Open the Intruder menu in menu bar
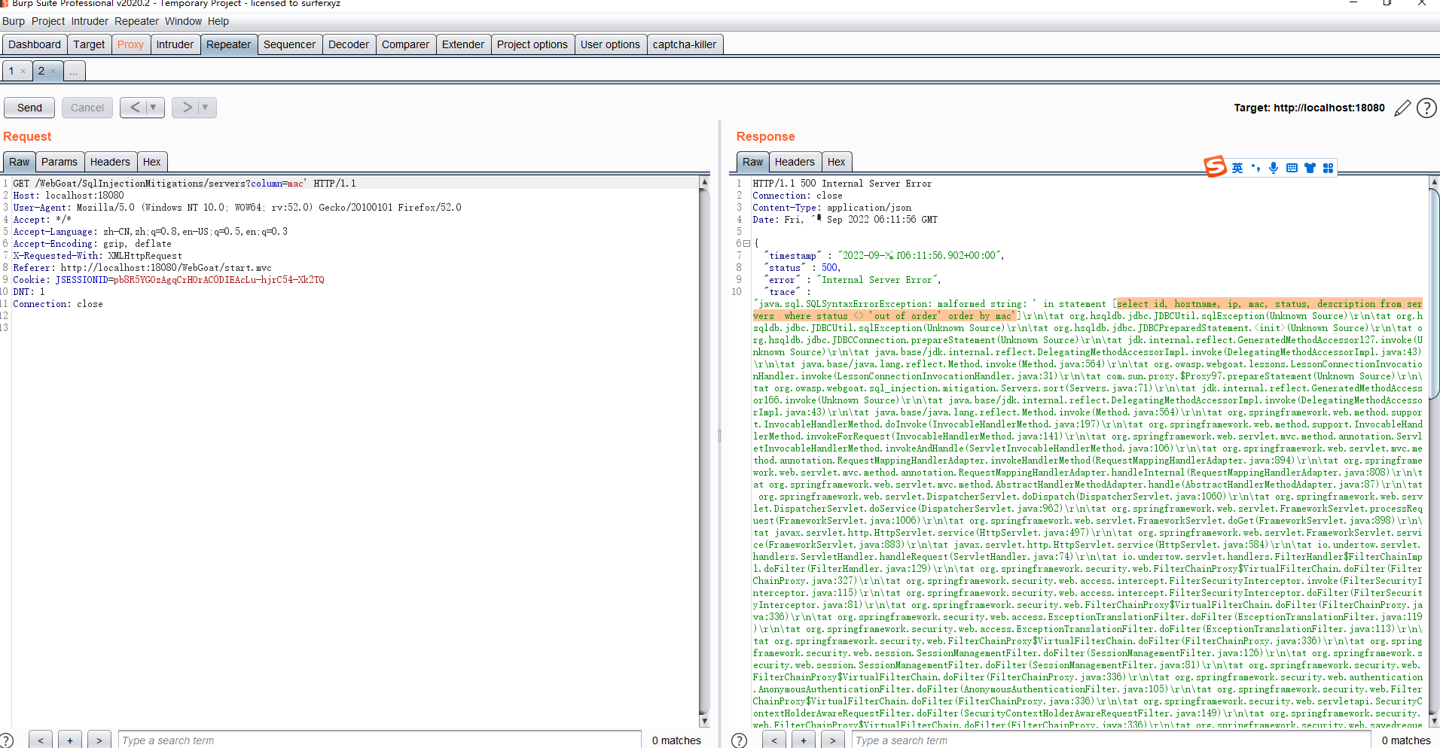 (x=90, y=21)
